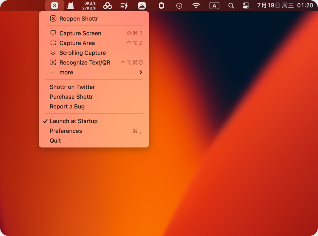318x236 pixels.
Task: Click the lightning list menu bar icon
Action: [x=124, y=6]
